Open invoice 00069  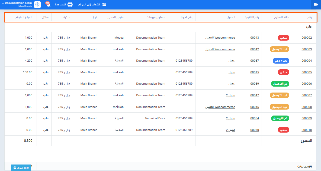255,84
